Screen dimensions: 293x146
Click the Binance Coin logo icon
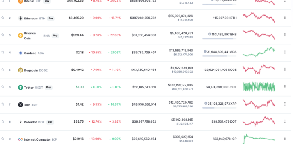20,35
